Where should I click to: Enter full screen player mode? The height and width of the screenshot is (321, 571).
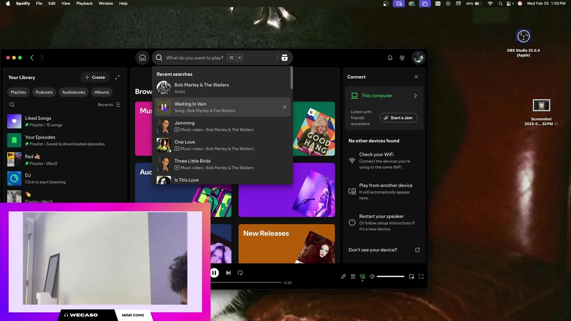421,276
